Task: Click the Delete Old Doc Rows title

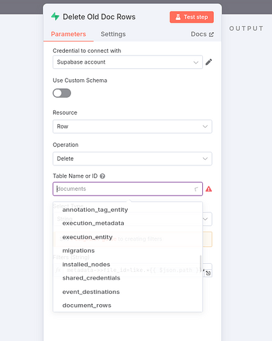Action: [99, 17]
